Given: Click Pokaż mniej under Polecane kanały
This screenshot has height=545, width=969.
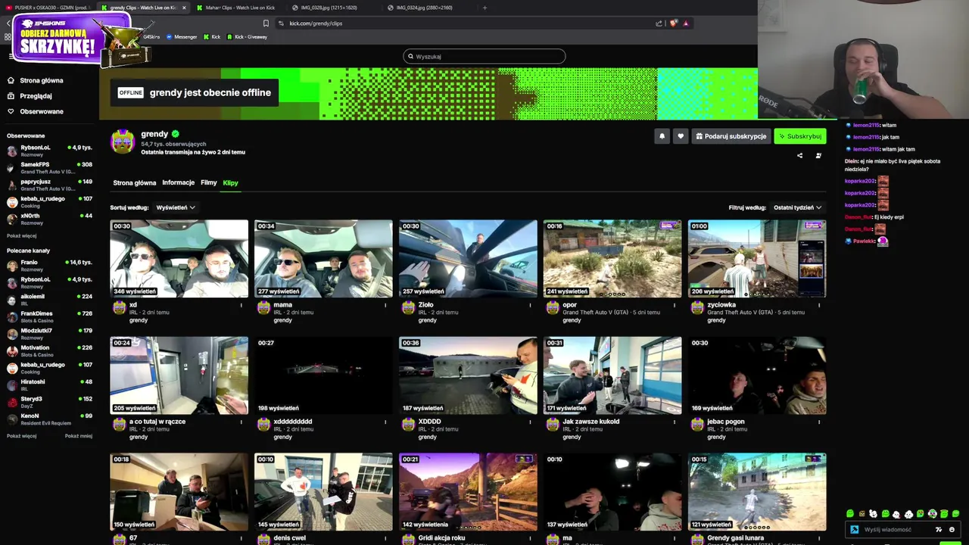Looking at the screenshot, I should [79, 436].
